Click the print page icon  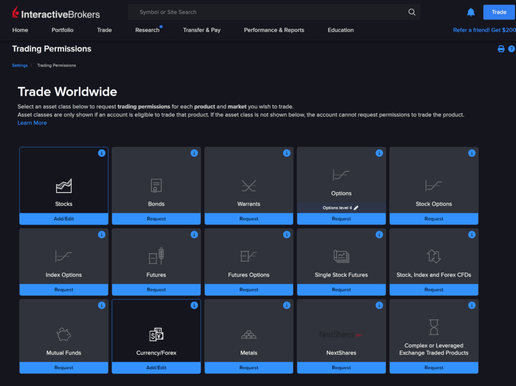(x=501, y=49)
